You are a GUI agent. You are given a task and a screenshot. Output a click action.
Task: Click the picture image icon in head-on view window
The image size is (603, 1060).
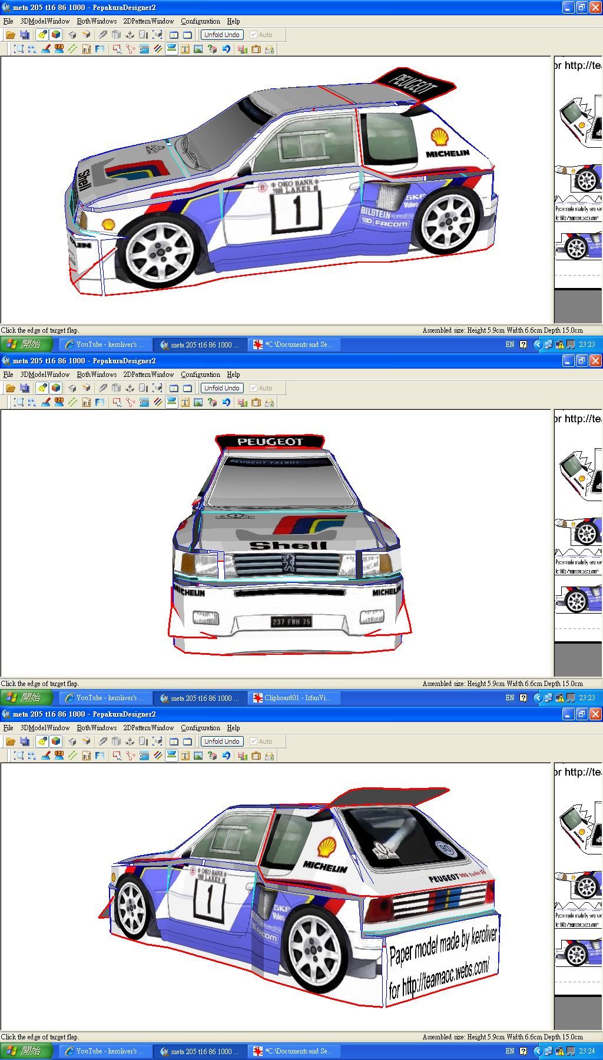[x=198, y=403]
